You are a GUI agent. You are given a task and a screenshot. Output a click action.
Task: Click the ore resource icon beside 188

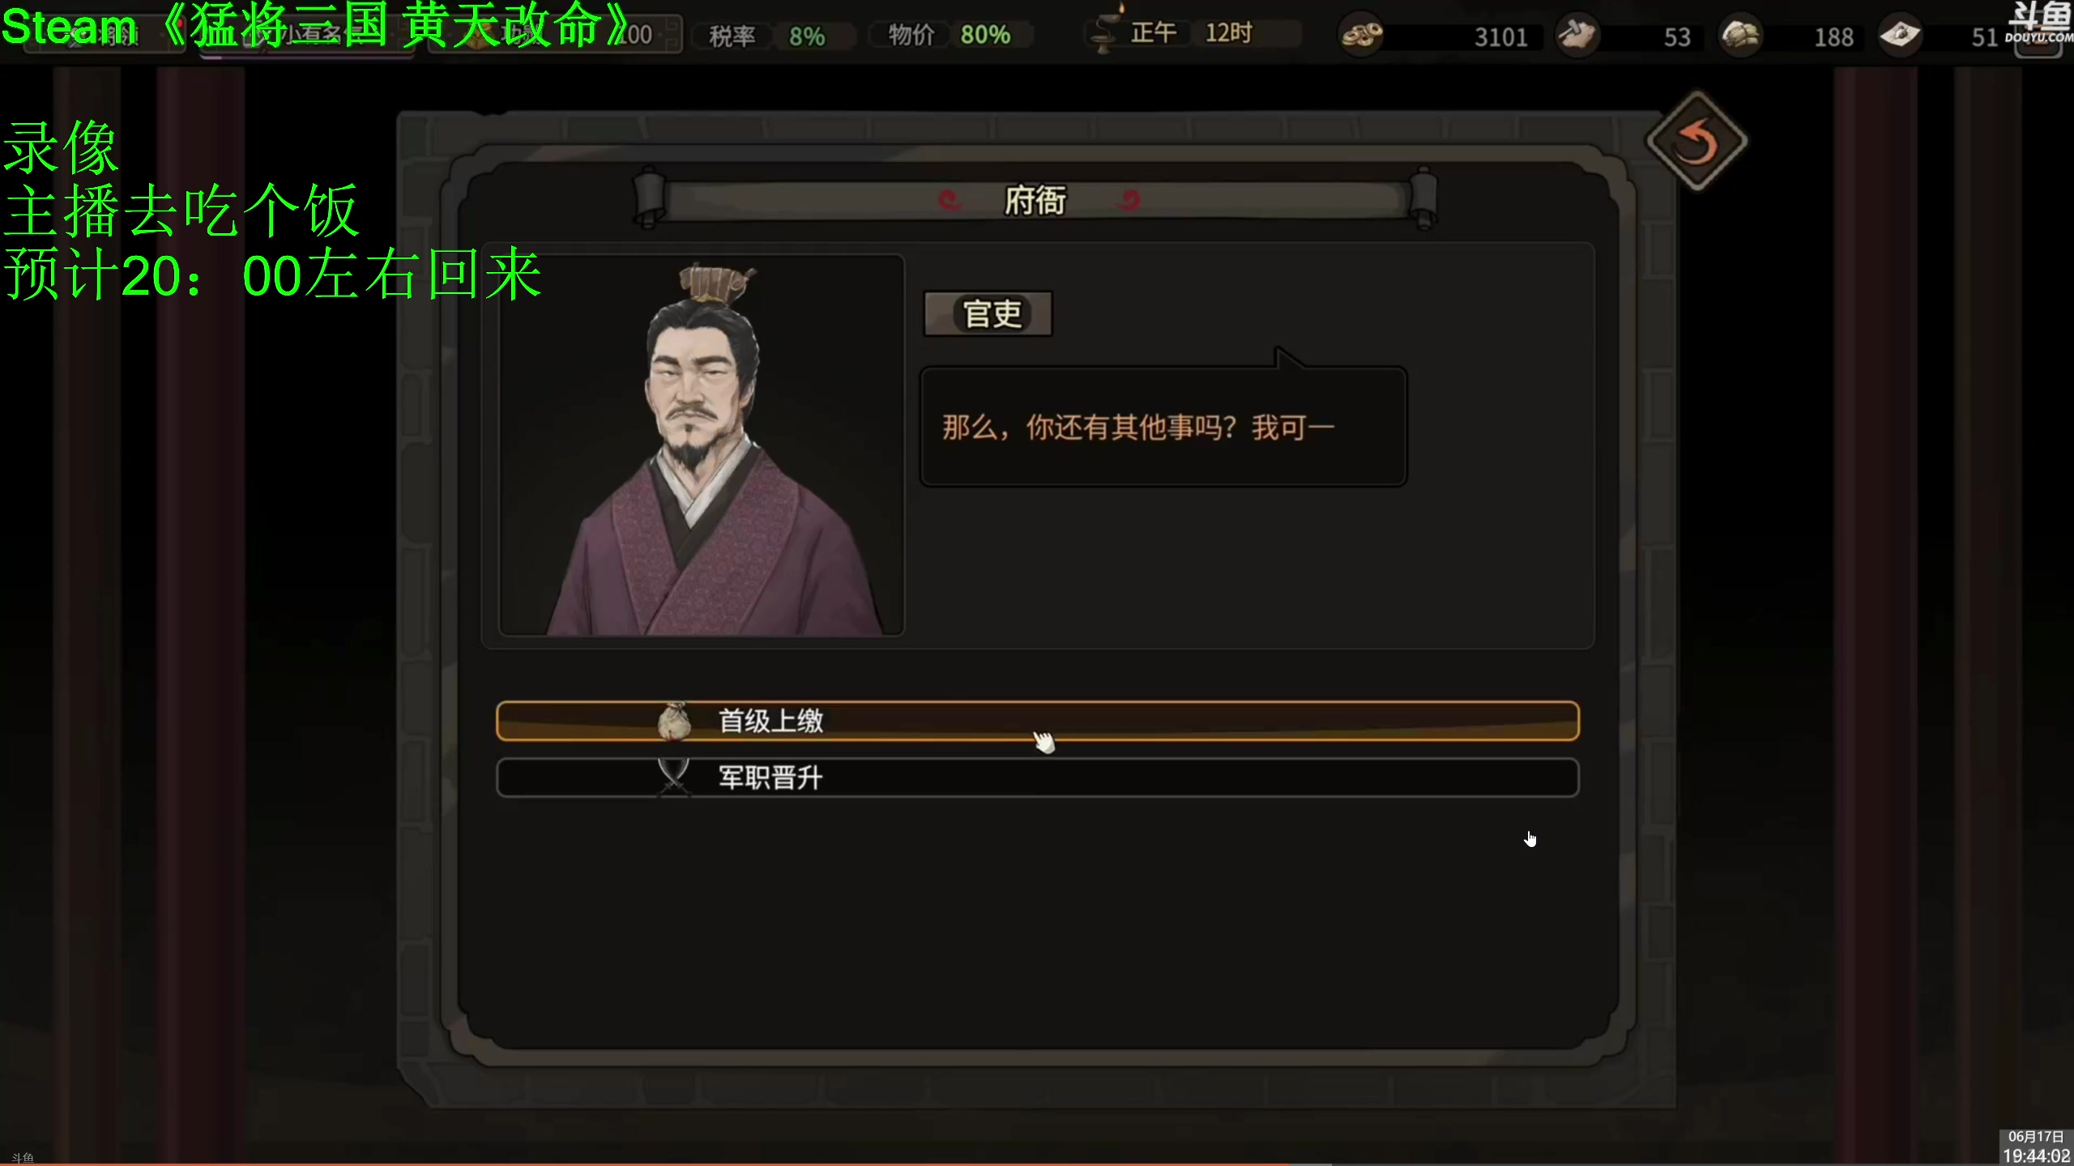[x=1740, y=35]
